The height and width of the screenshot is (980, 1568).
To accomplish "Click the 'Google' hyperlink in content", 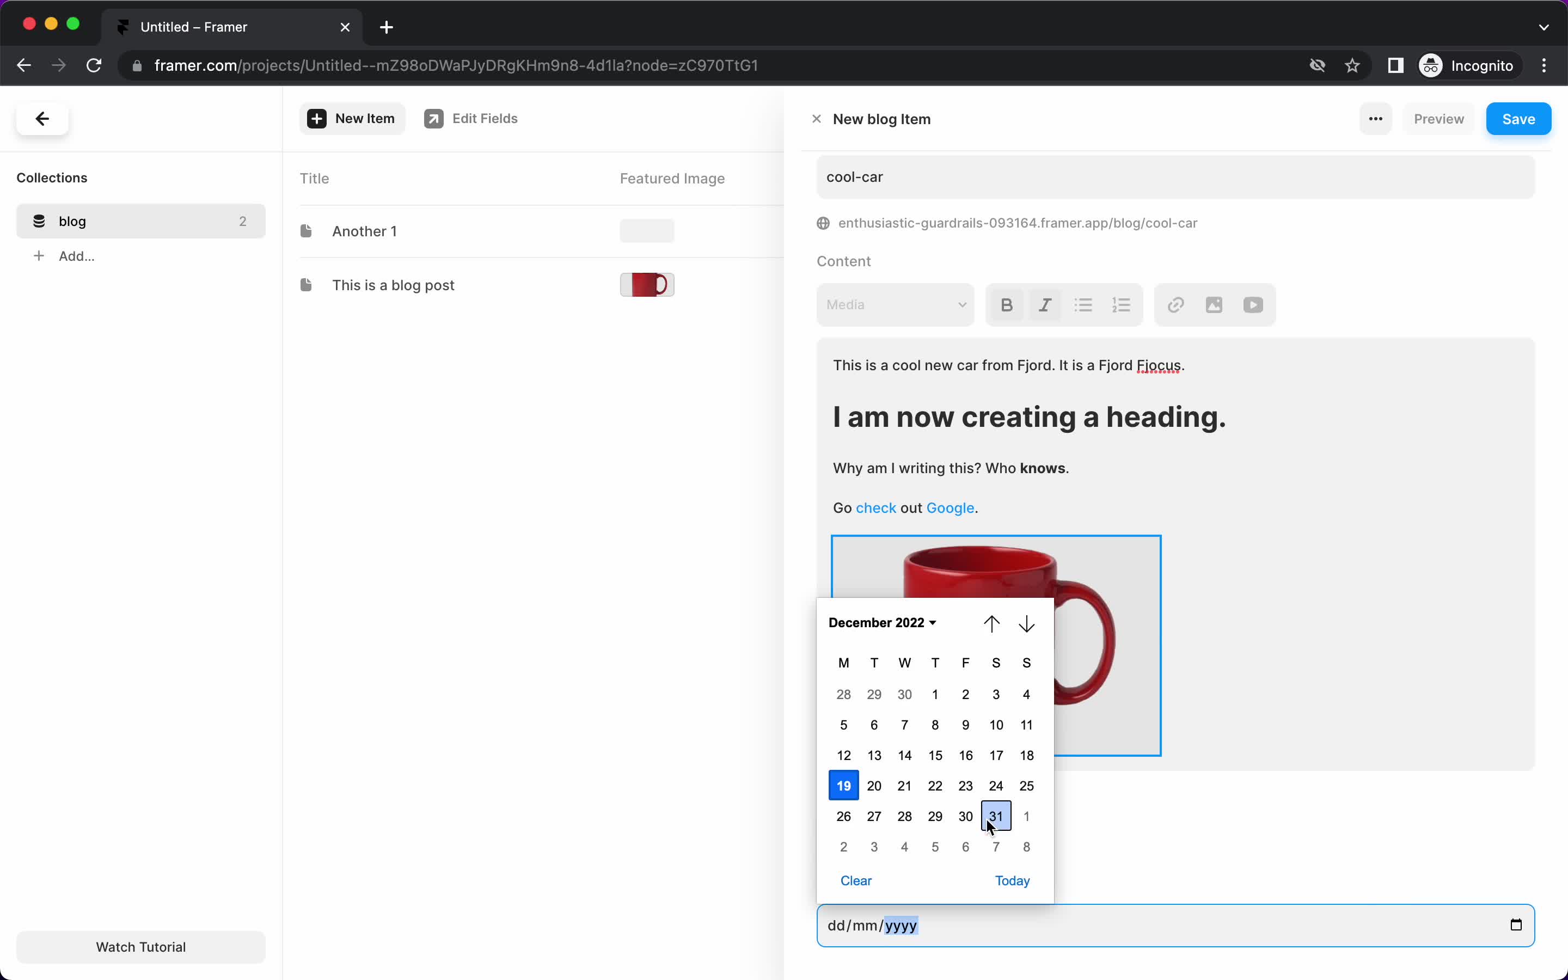I will pos(951,507).
